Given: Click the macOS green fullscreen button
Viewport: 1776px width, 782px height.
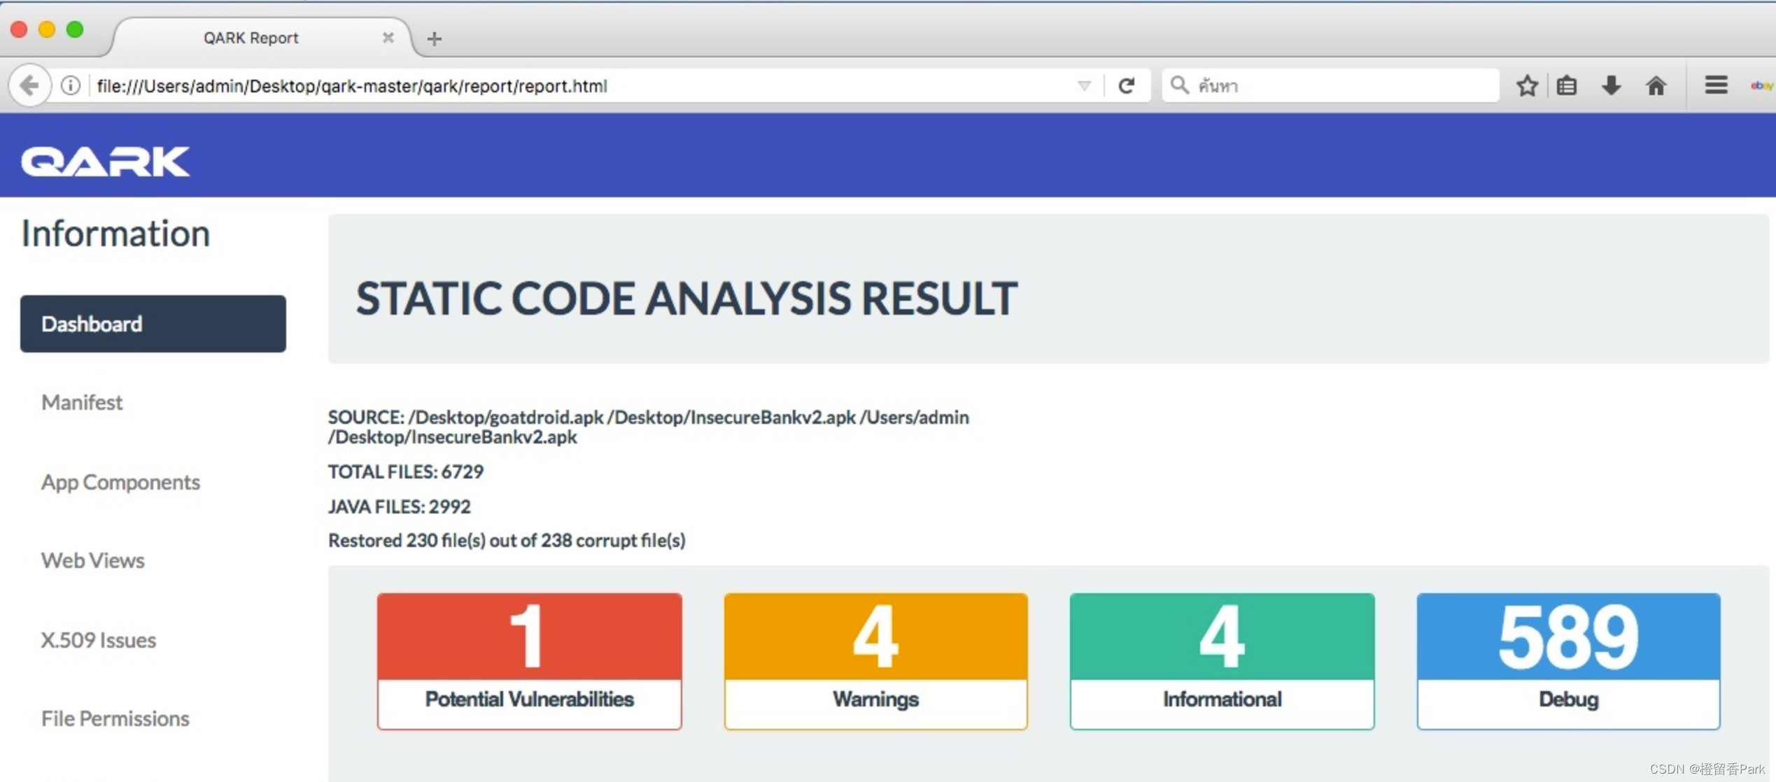Looking at the screenshot, I should point(75,29).
